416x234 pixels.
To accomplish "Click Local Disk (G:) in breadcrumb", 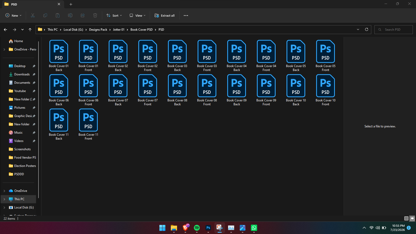I will (73, 30).
